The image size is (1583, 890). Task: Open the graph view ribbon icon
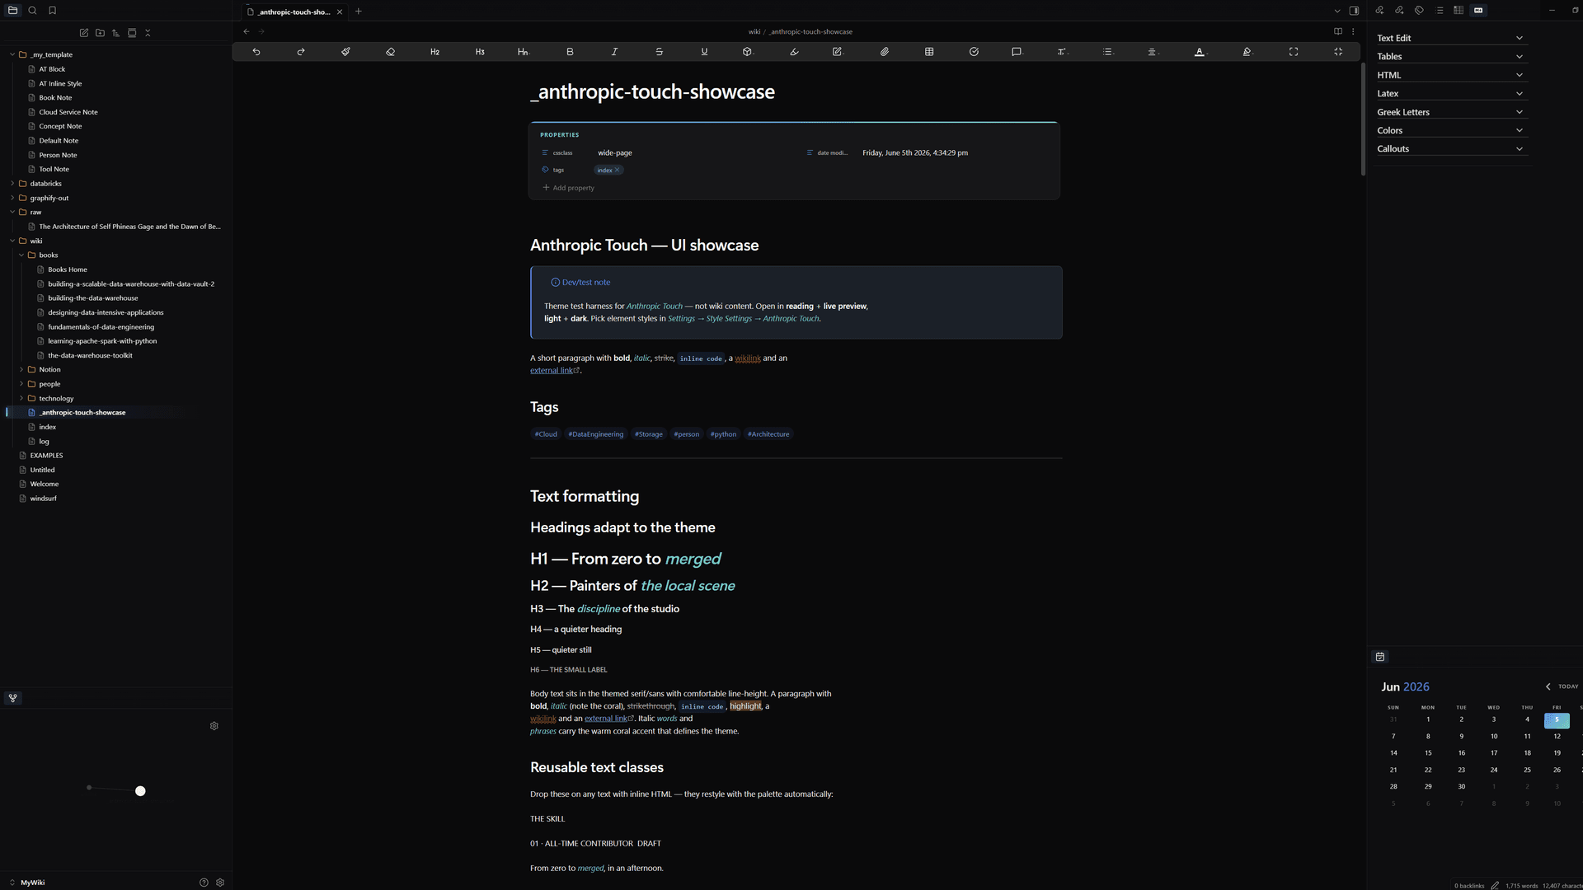click(x=13, y=698)
